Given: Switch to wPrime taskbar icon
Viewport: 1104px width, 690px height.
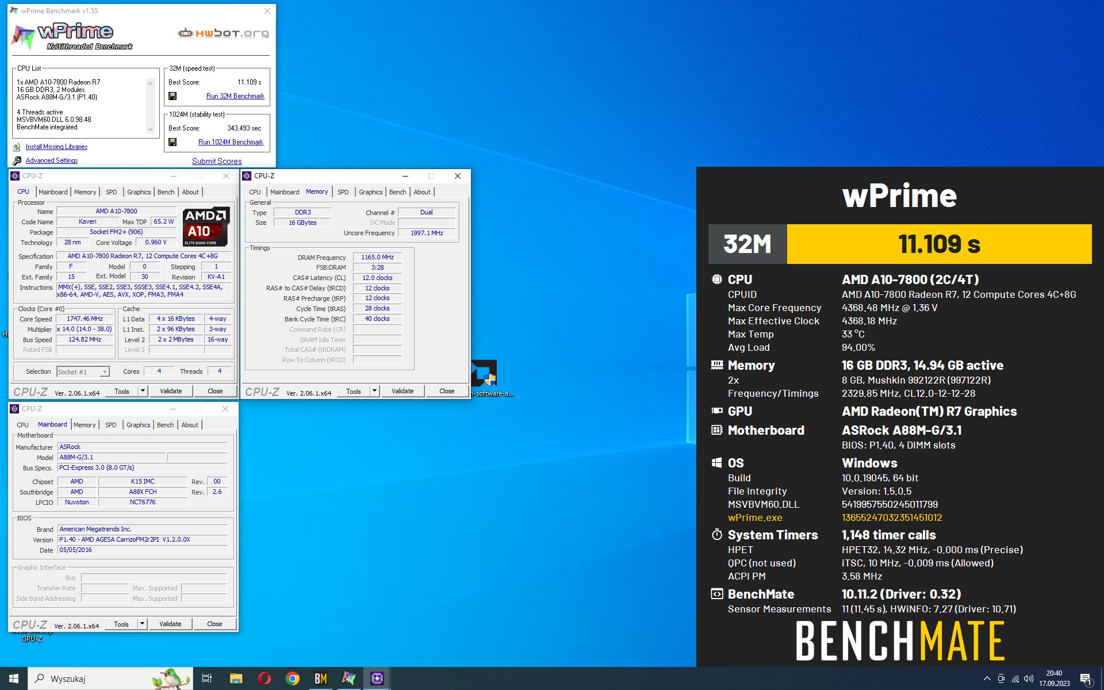Looking at the screenshot, I should pos(348,678).
